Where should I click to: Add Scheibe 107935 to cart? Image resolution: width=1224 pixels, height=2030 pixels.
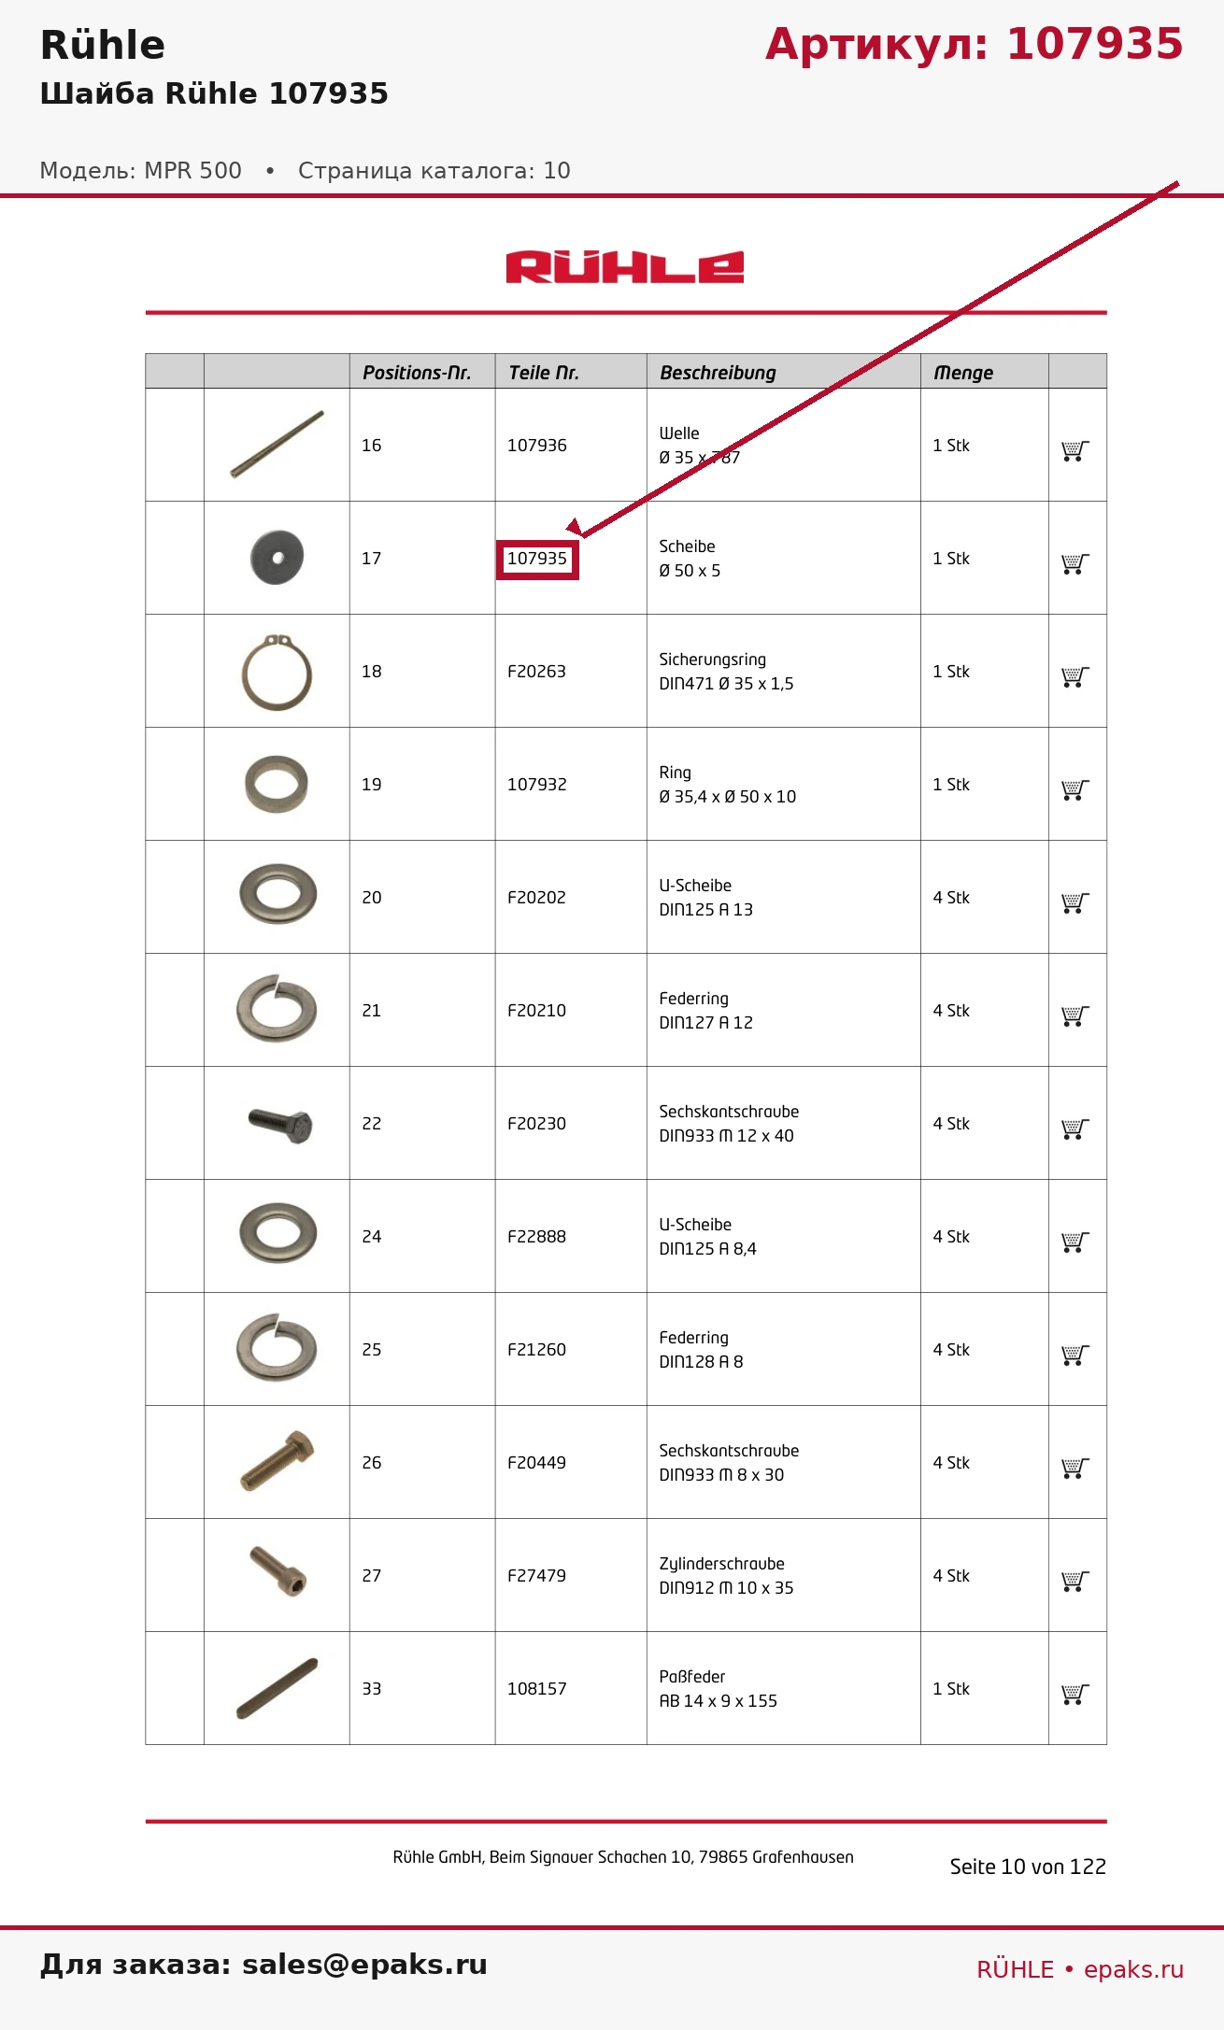pos(1075,564)
